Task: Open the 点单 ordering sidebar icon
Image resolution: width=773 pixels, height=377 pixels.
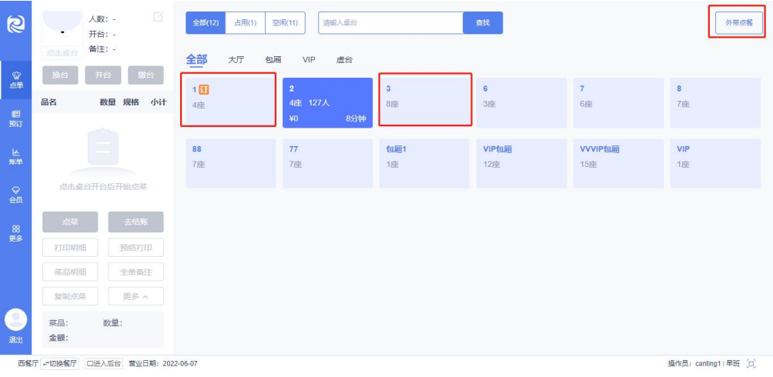Action: [x=15, y=78]
